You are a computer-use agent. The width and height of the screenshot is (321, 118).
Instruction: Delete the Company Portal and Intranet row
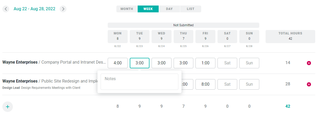(309, 63)
